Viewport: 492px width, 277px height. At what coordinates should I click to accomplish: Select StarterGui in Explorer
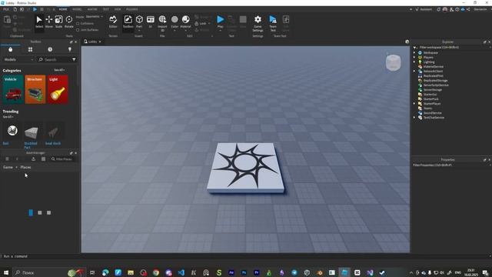(x=430, y=94)
